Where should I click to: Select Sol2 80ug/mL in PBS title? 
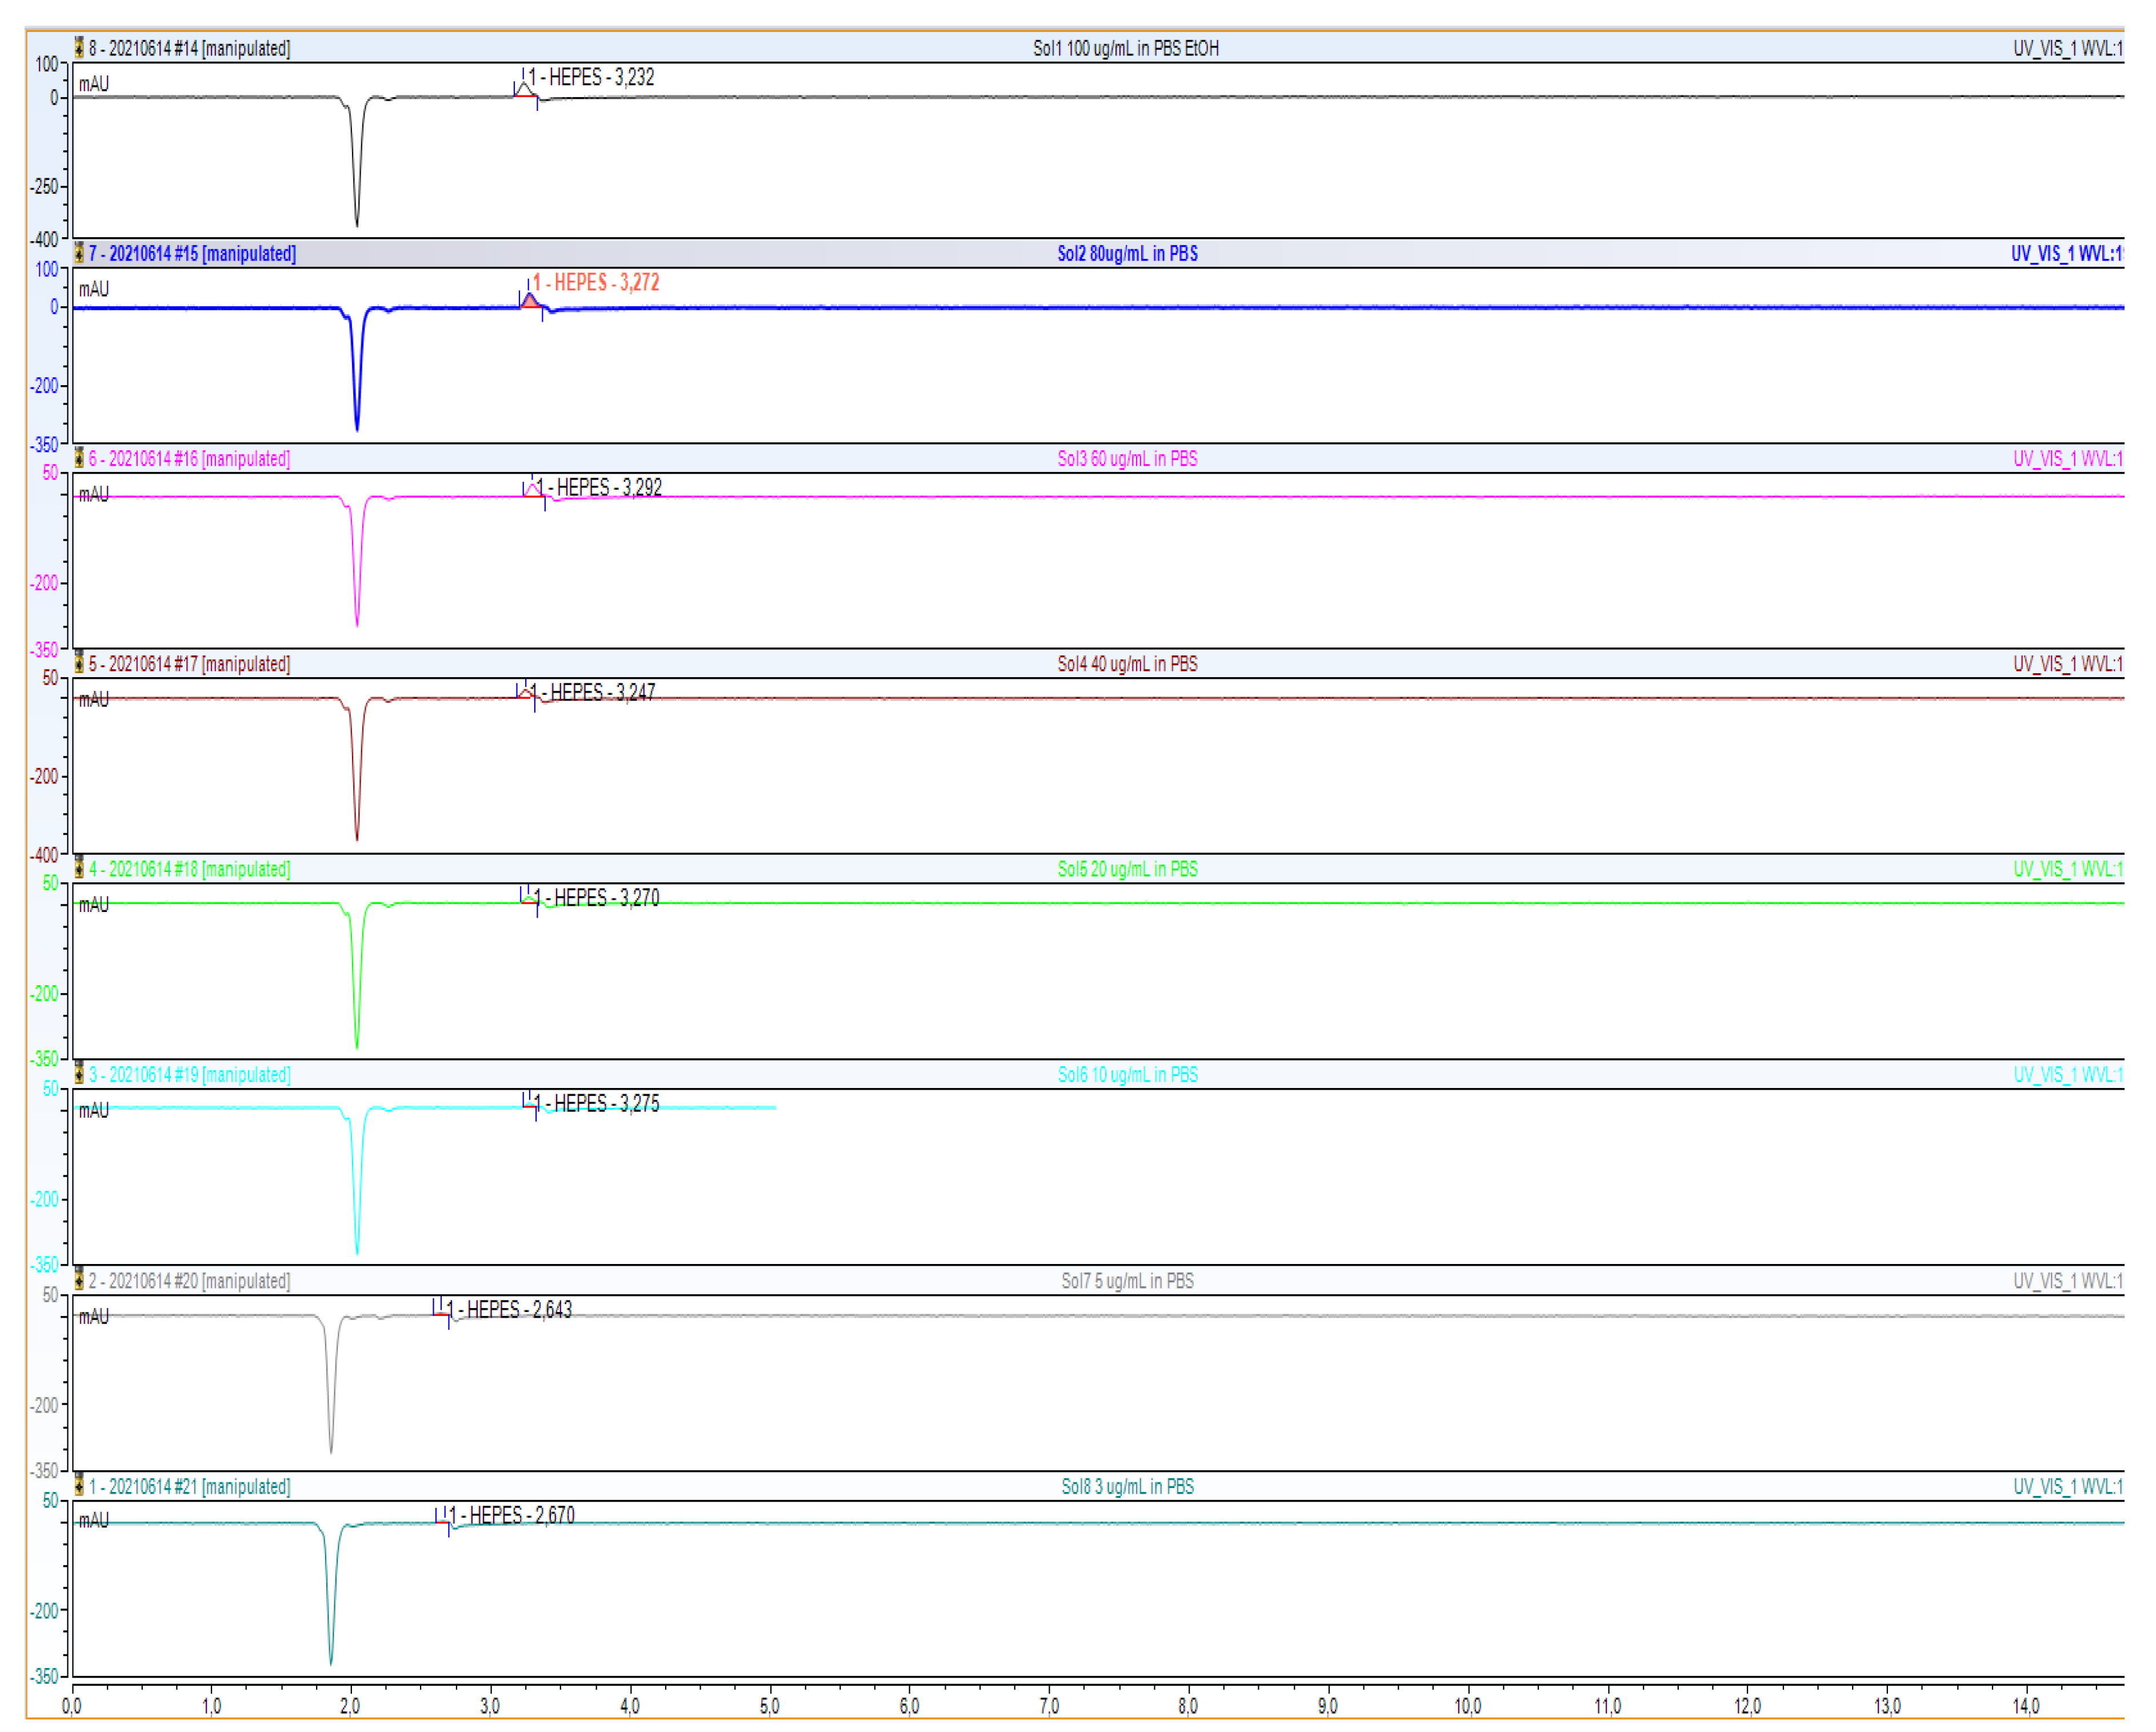(1127, 253)
